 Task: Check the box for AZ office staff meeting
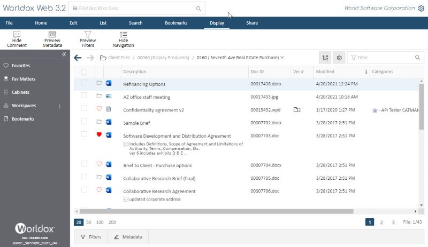(x=85, y=95)
